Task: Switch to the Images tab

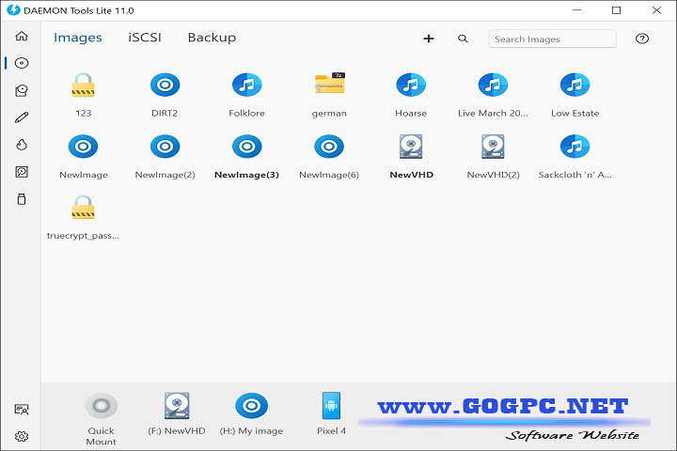Action: click(x=78, y=38)
